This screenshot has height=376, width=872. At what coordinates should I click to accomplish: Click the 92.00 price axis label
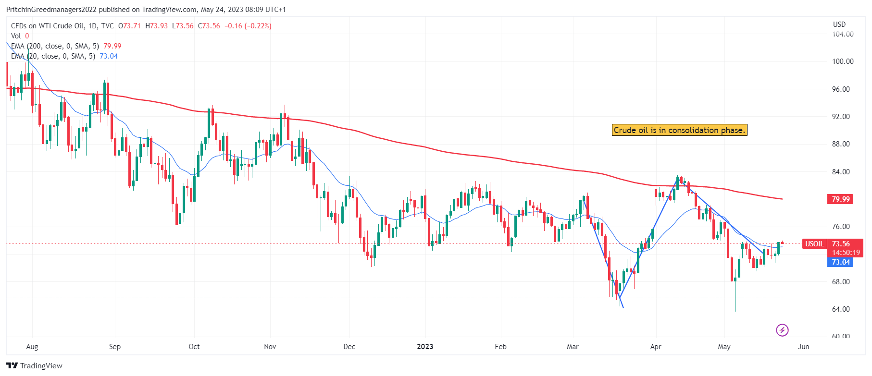(841, 117)
